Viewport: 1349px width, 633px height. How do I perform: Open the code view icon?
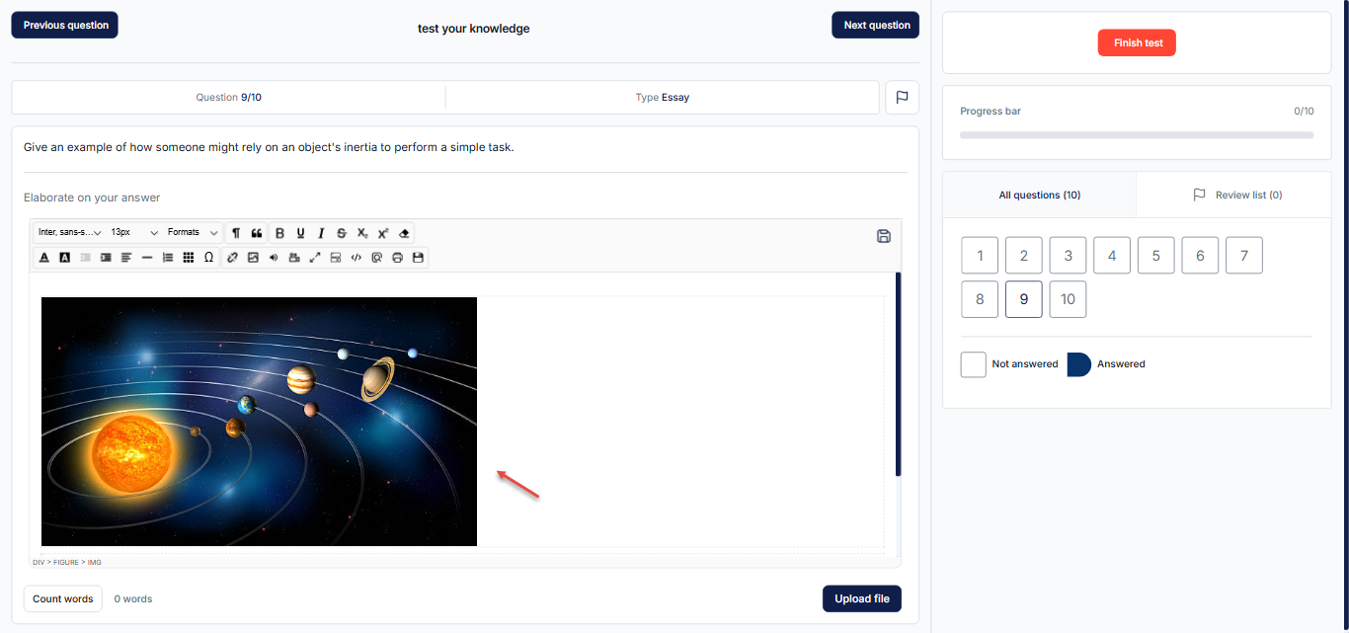click(x=357, y=258)
